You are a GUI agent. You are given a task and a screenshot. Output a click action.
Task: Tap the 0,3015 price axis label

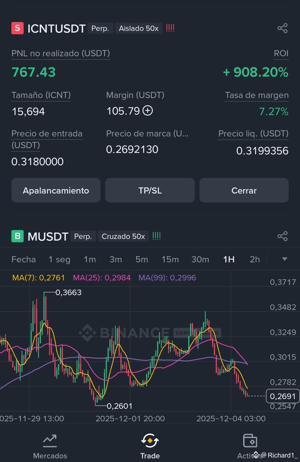tap(283, 357)
